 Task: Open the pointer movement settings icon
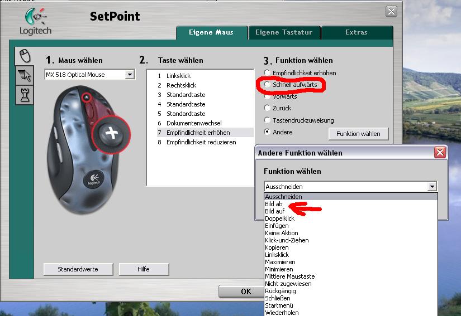[x=25, y=75]
